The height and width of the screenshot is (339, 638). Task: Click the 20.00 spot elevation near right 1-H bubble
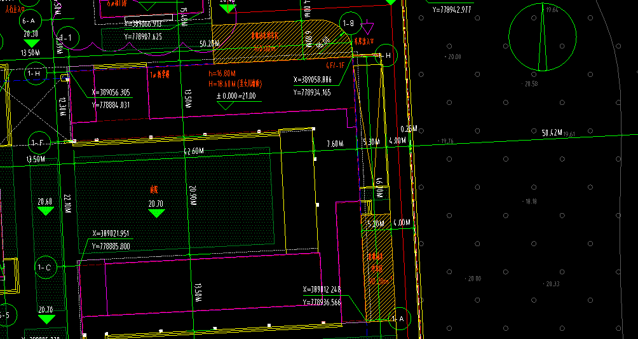454,57
